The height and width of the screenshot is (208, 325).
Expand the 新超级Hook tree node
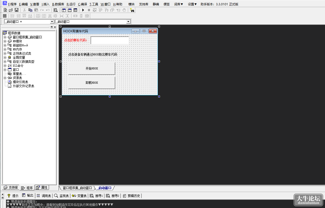(x=5, y=45)
